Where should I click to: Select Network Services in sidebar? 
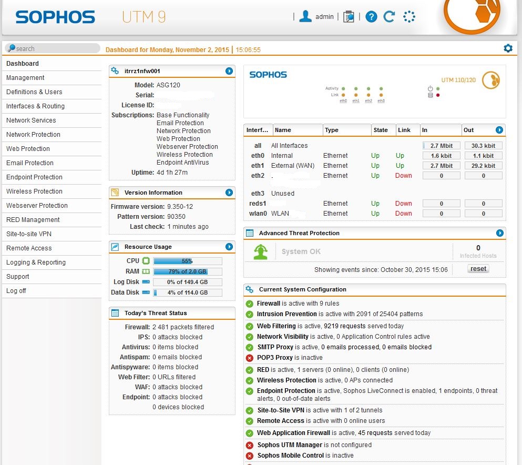coord(52,120)
